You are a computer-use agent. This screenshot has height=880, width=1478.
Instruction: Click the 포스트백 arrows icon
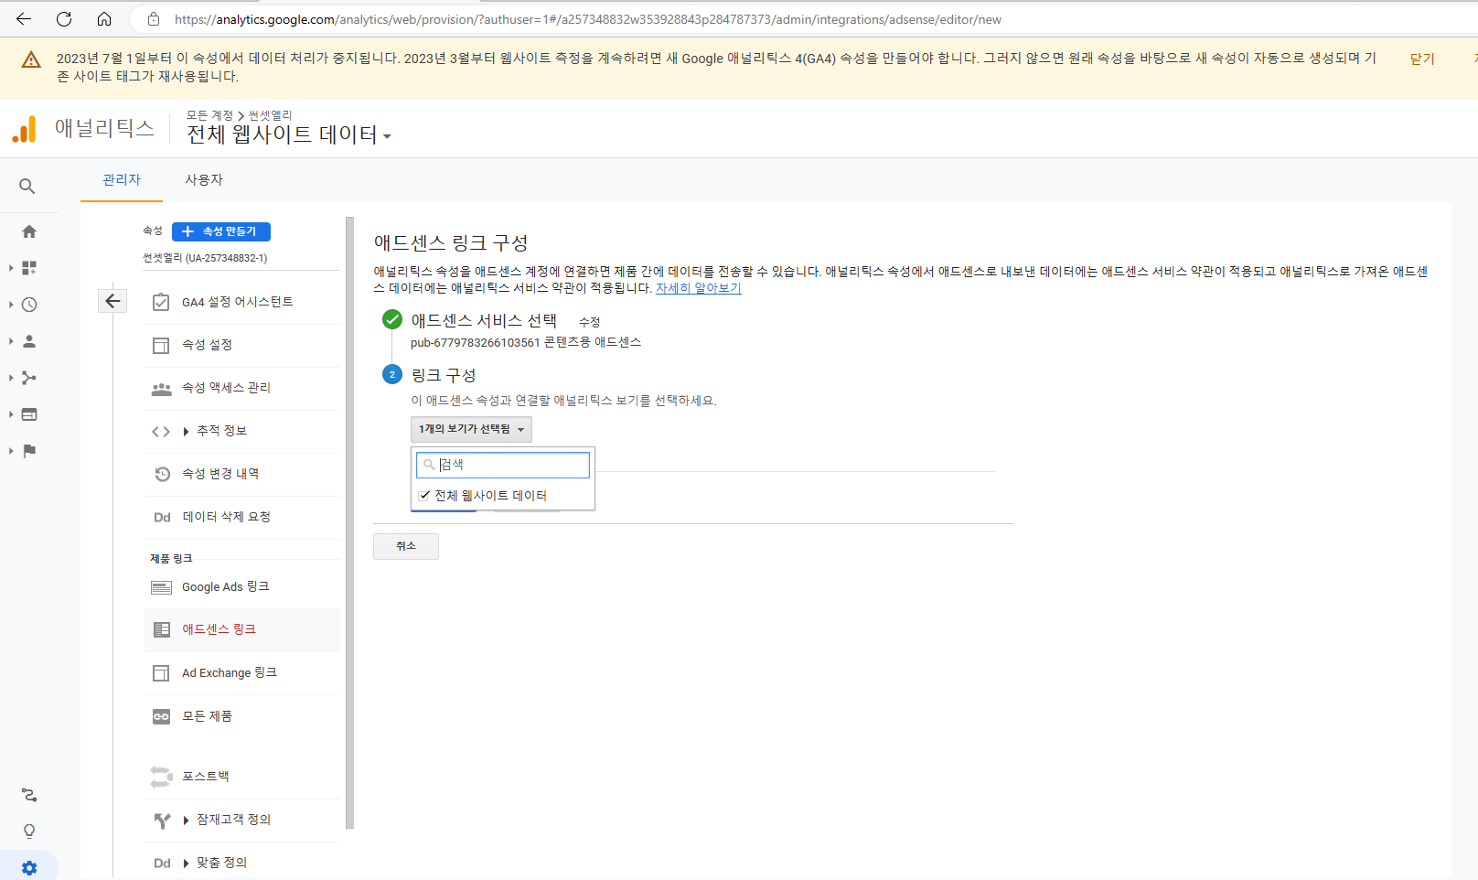click(x=161, y=777)
